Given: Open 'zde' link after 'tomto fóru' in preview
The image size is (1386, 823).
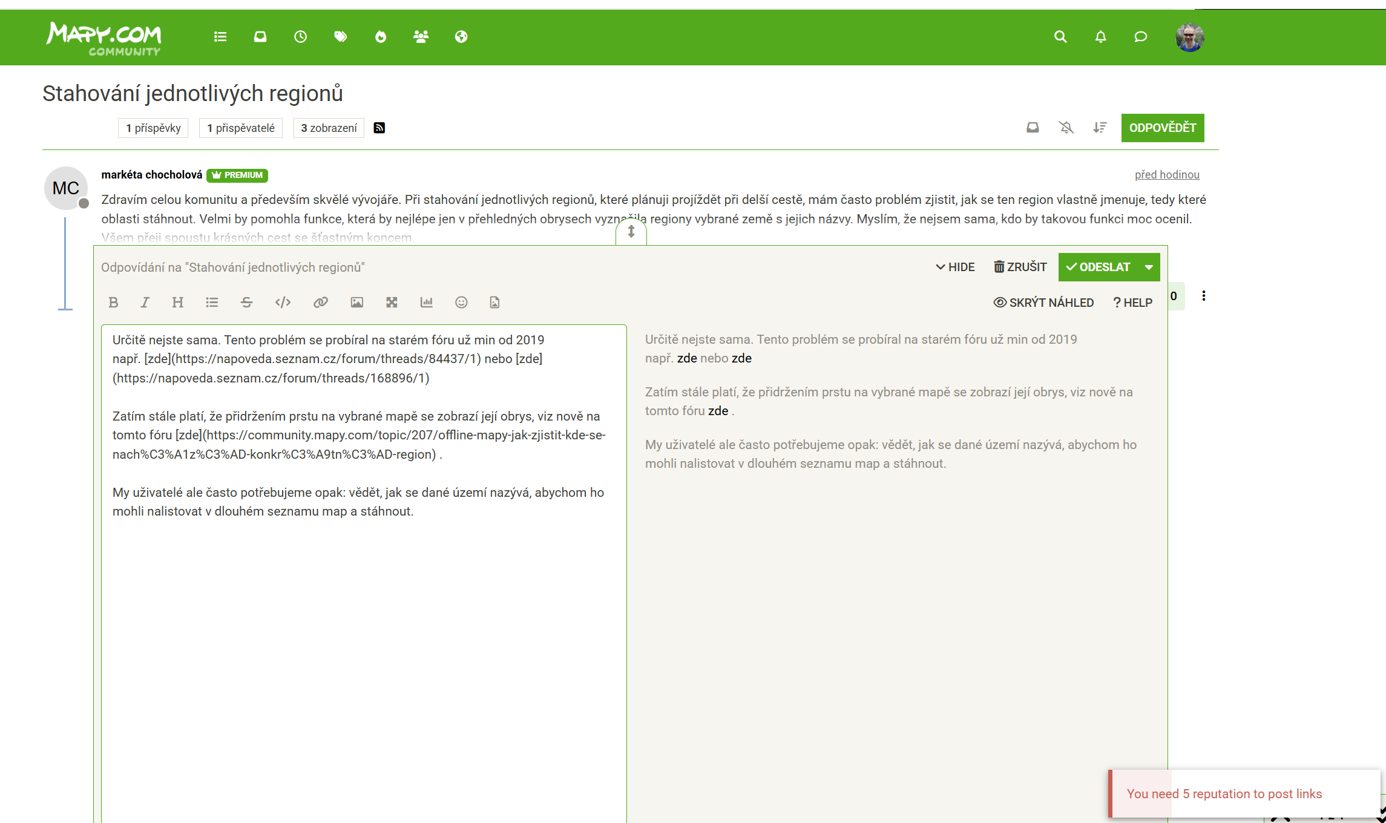Looking at the screenshot, I should (x=718, y=411).
